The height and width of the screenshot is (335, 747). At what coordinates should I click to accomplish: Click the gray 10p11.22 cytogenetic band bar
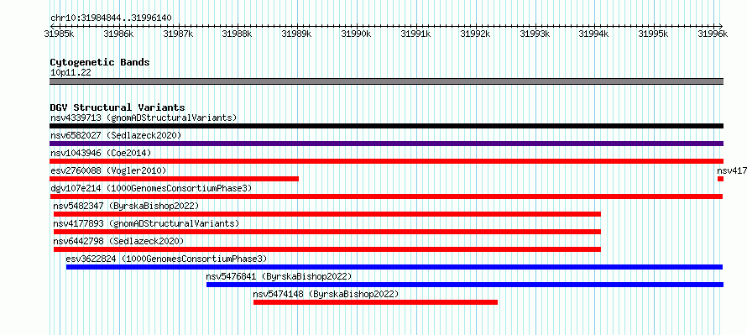tap(386, 81)
